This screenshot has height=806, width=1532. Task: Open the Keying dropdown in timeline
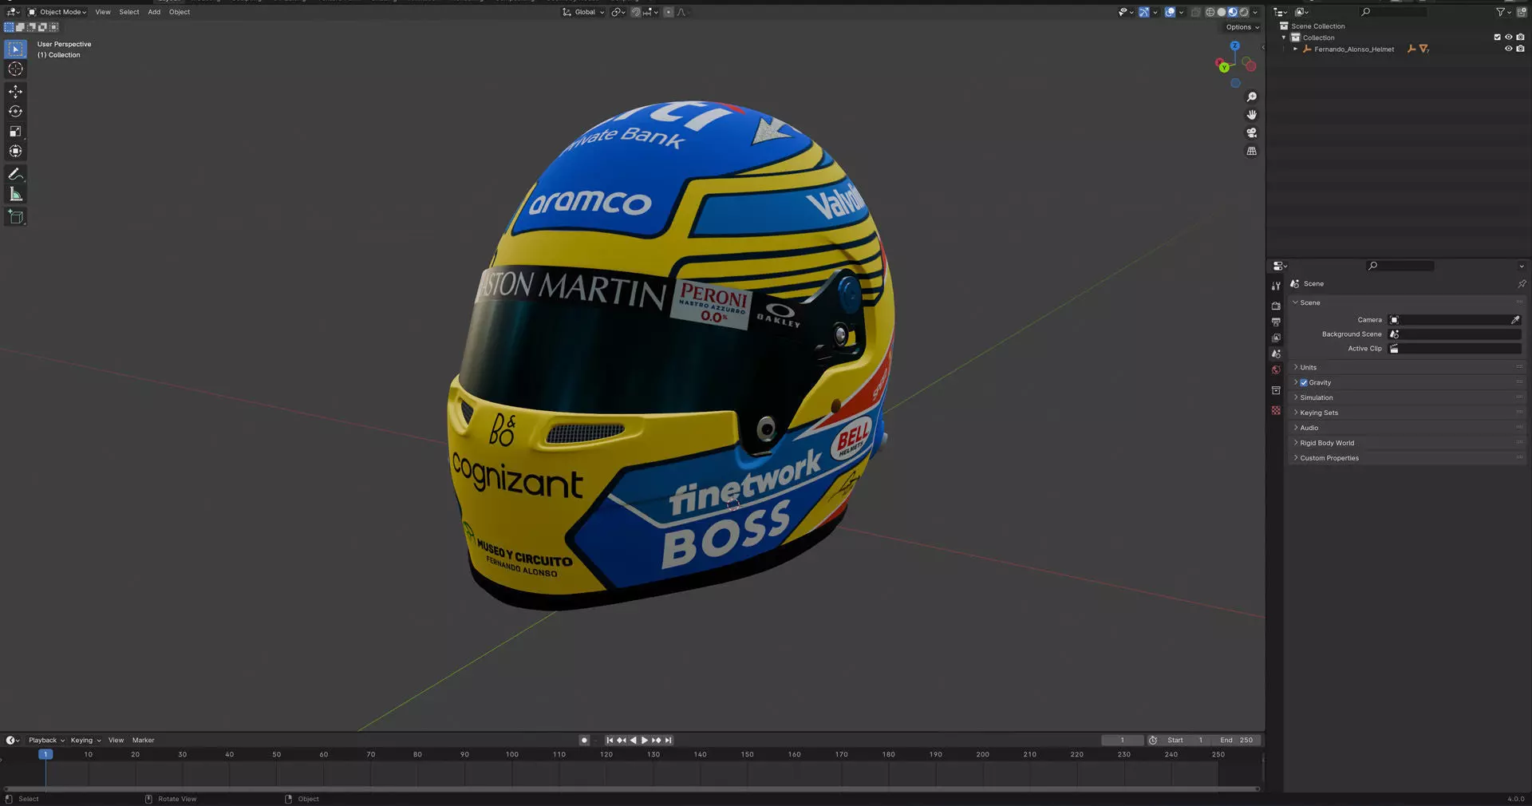pyautogui.click(x=85, y=741)
